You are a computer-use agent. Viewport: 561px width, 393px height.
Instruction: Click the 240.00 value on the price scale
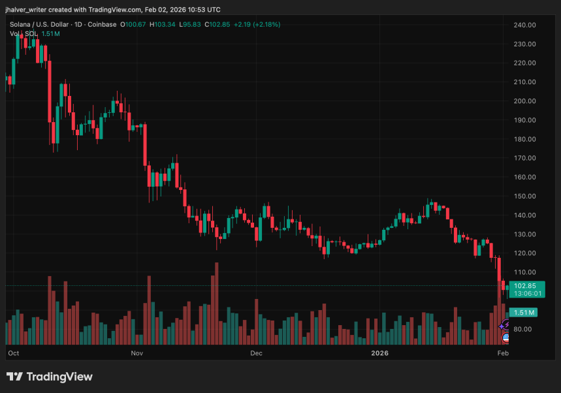point(523,25)
